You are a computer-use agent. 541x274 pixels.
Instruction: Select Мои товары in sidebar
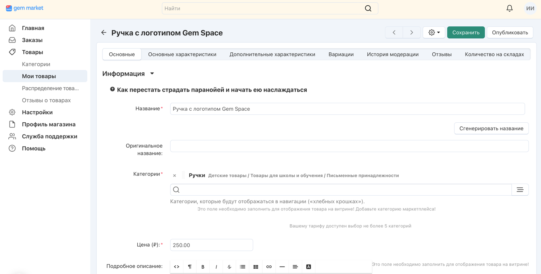(x=45, y=76)
